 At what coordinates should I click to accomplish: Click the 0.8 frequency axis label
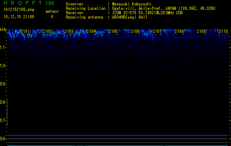(x=3, y=102)
